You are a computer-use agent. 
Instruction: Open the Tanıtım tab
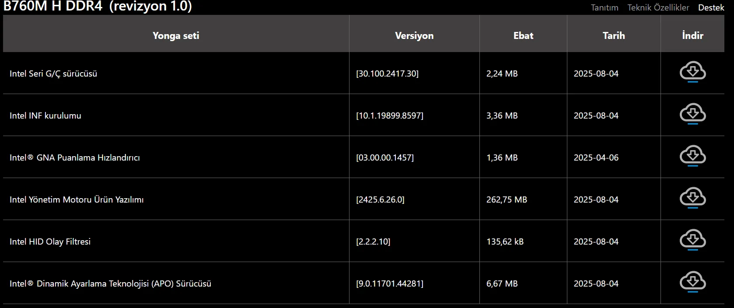(605, 7)
